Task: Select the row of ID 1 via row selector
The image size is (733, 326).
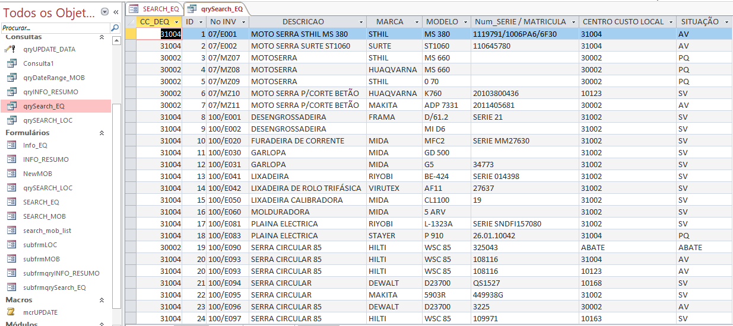Action: pyautogui.click(x=131, y=34)
